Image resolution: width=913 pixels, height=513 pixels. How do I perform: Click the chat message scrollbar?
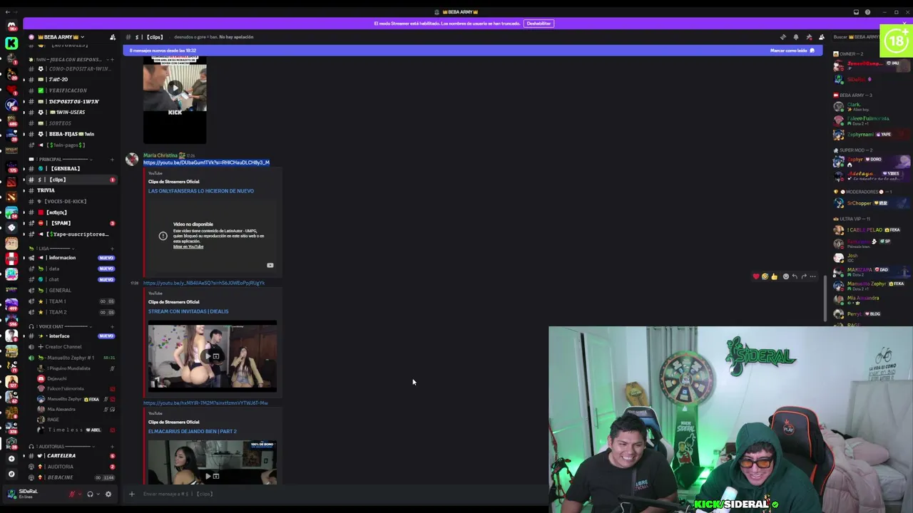pos(826,299)
